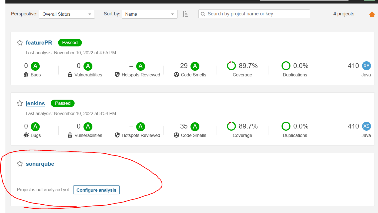Click the bug icon in featurePR
The width and height of the screenshot is (378, 213).
[26, 75]
